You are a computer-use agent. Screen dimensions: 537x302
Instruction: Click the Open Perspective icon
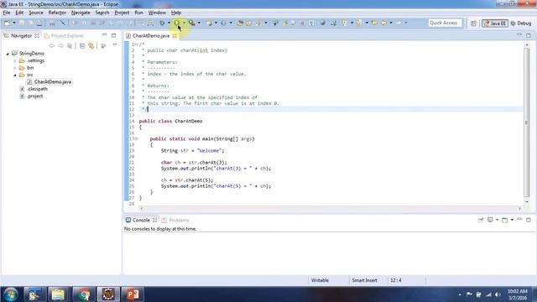(x=473, y=23)
